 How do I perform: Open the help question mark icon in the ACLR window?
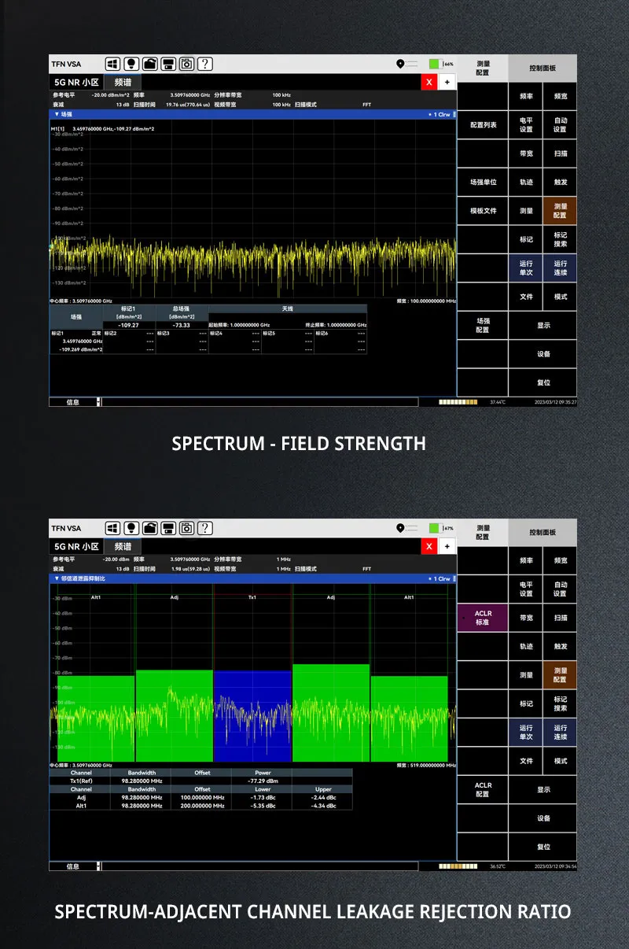[x=205, y=528]
